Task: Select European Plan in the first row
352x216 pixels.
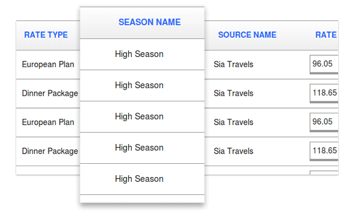Action: coord(48,64)
